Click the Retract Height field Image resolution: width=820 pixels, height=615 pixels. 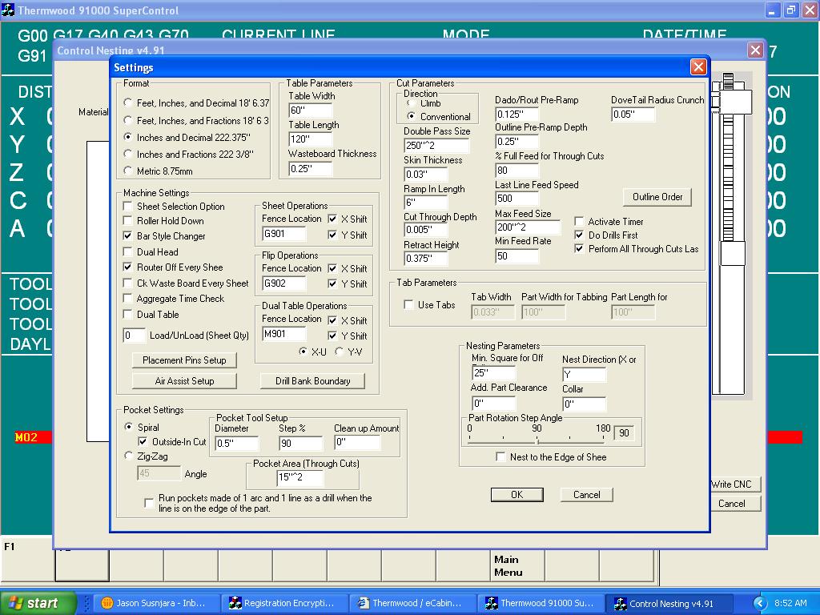click(426, 258)
